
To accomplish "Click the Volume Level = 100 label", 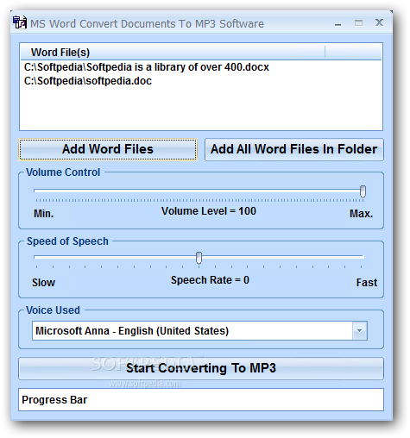I will 209,211.
